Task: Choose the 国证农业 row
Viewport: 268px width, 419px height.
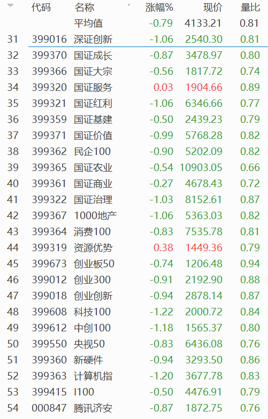Action: (134, 168)
